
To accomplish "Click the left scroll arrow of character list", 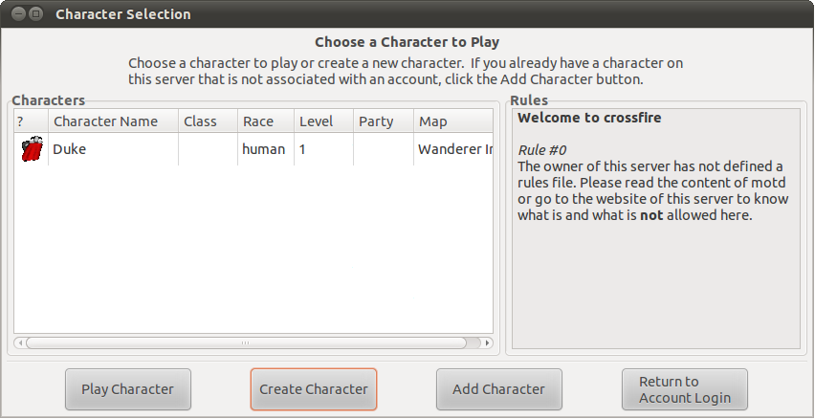I will (x=20, y=342).
